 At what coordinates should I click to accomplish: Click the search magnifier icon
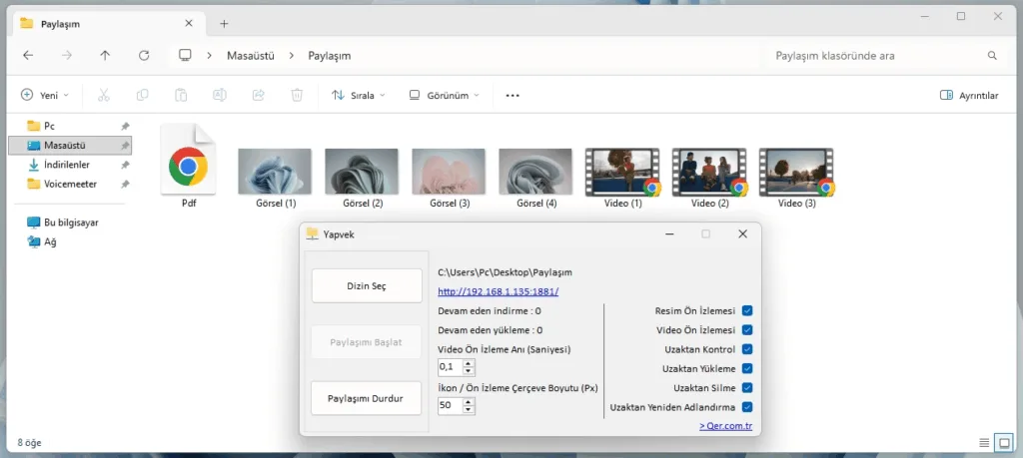(992, 56)
